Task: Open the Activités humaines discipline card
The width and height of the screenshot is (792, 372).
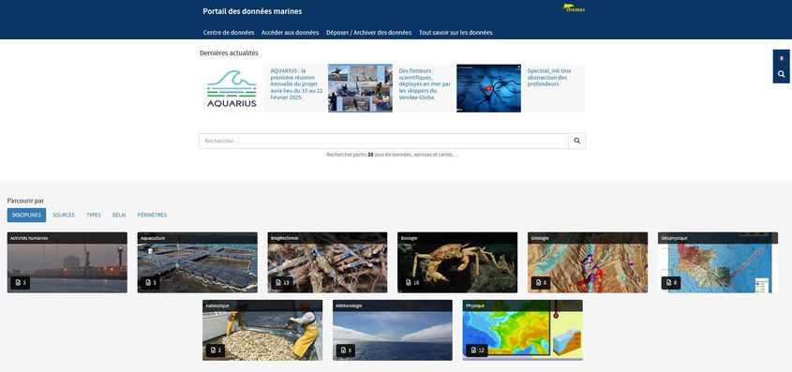Action: pyautogui.click(x=67, y=262)
